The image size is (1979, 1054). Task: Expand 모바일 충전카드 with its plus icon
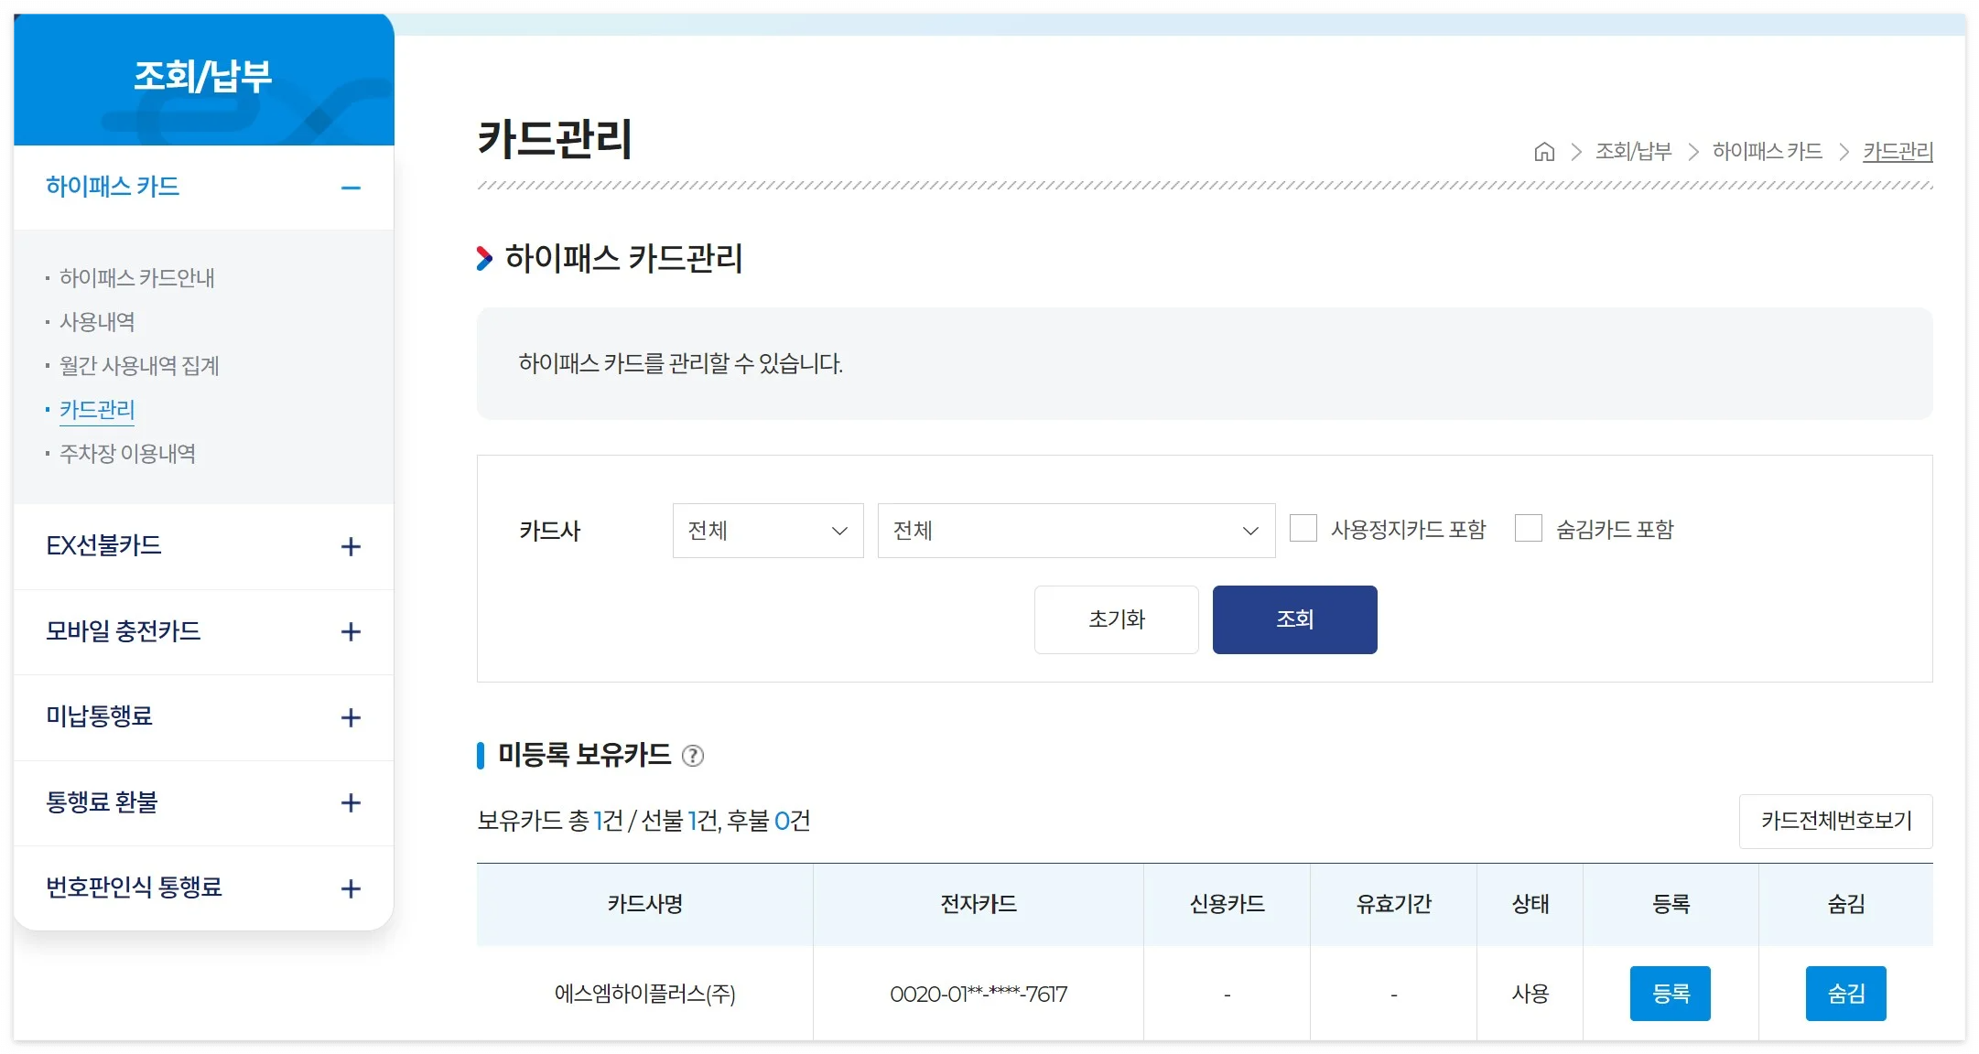(351, 632)
